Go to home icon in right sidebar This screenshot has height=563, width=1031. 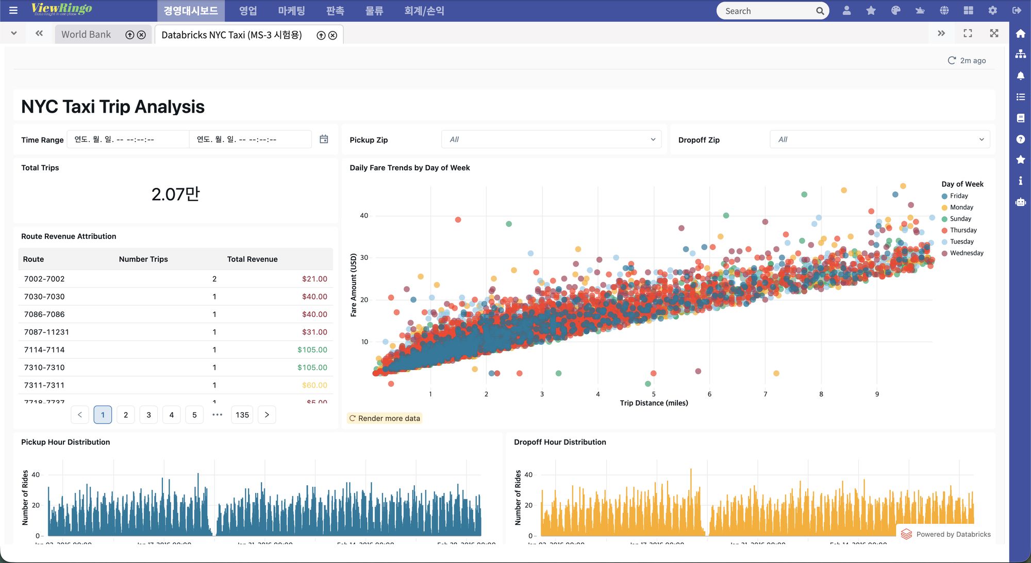click(1020, 33)
